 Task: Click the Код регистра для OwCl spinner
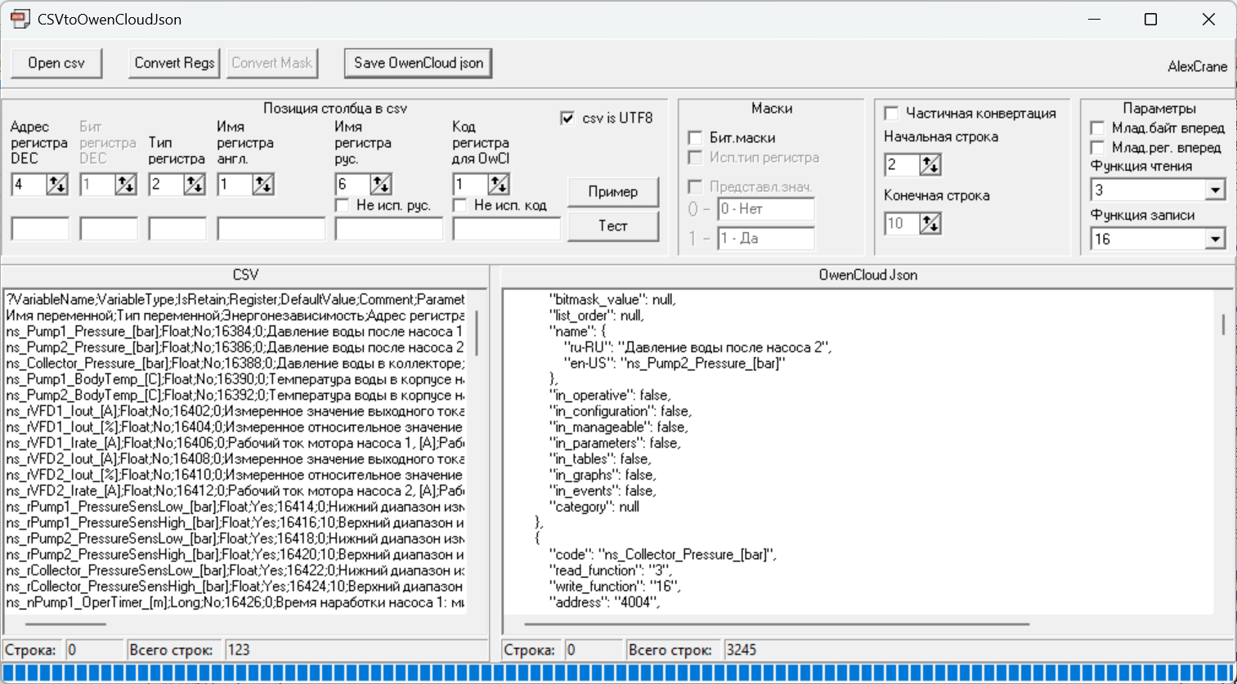tap(498, 185)
